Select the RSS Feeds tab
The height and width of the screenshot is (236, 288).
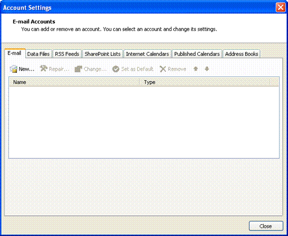pyautogui.click(x=67, y=54)
